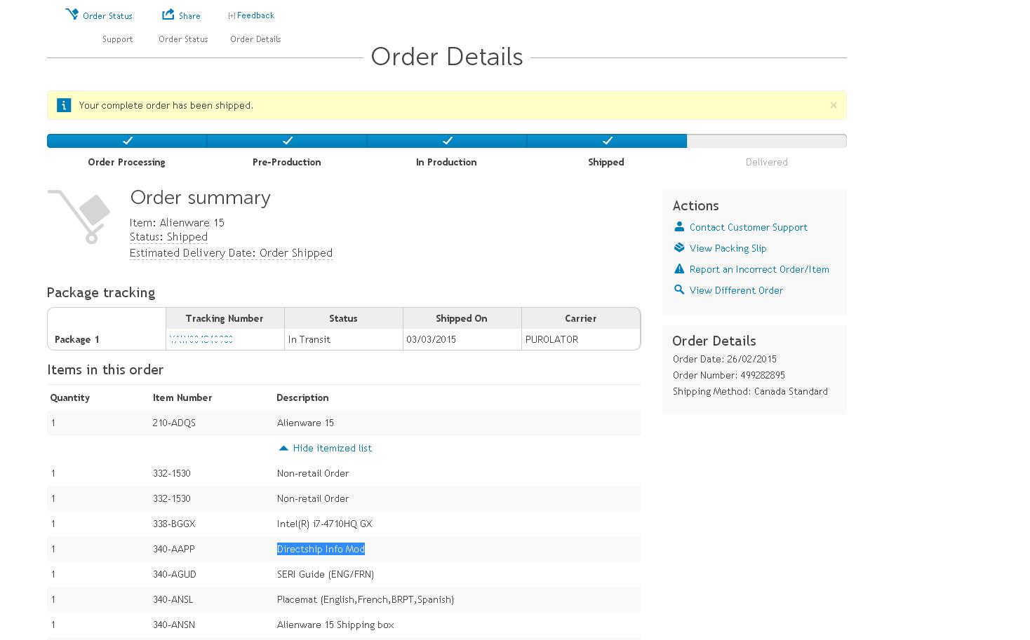This screenshot has height=640, width=1030.
Task: Click the Shipped checkmark progress step
Action: coord(607,141)
